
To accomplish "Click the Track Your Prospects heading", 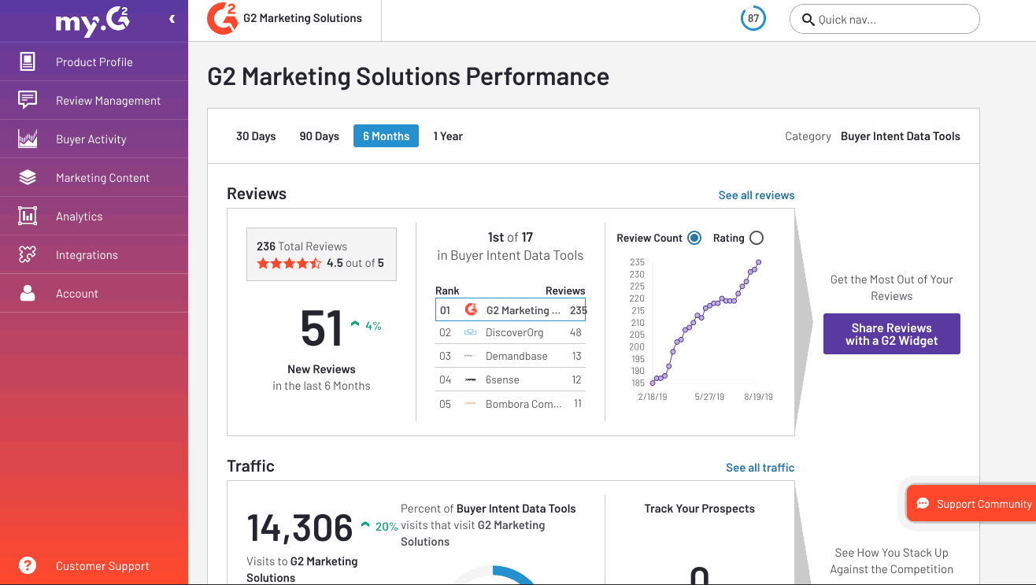I will pyautogui.click(x=700, y=509).
